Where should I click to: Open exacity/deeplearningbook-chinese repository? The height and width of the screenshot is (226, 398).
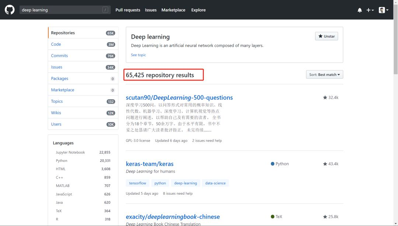tap(172, 217)
